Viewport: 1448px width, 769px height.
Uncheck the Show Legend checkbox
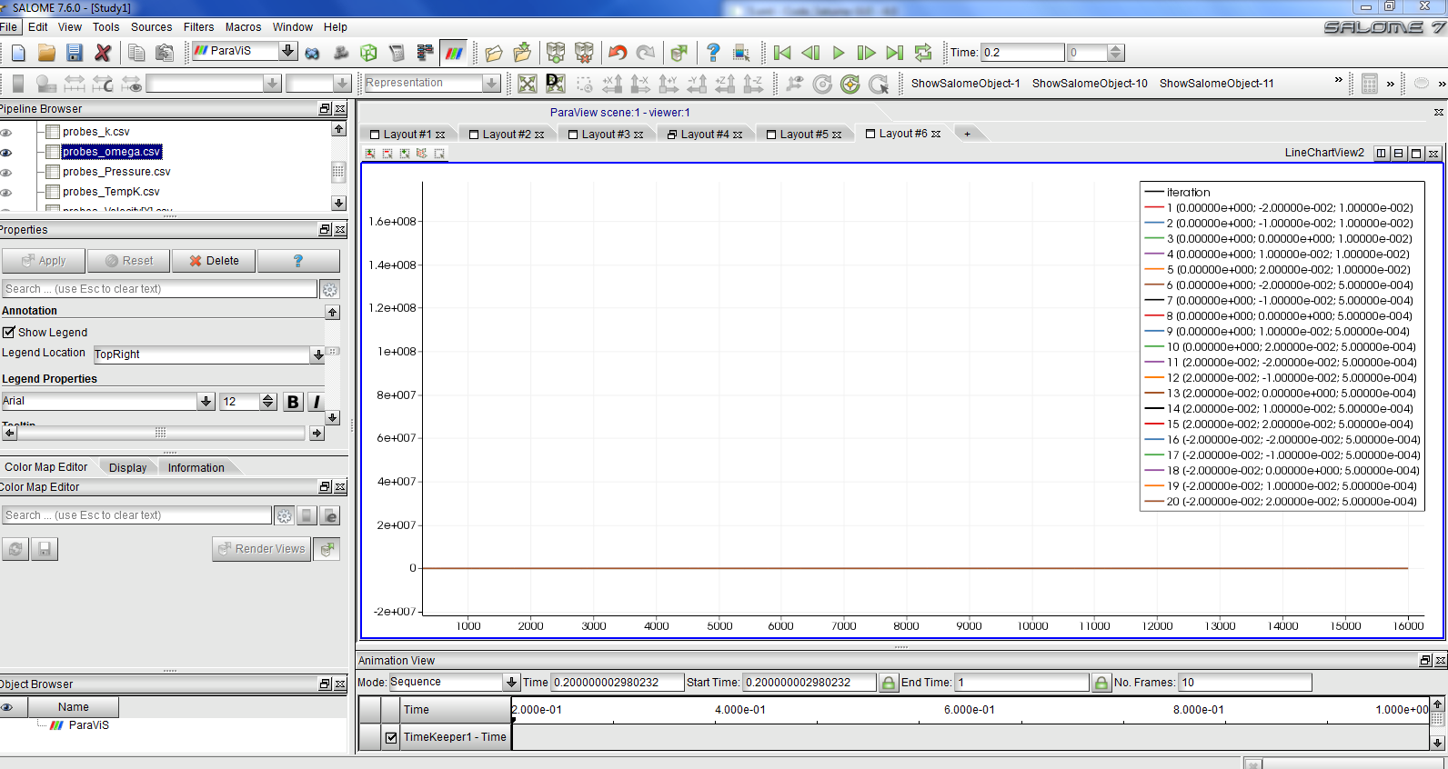coord(9,333)
